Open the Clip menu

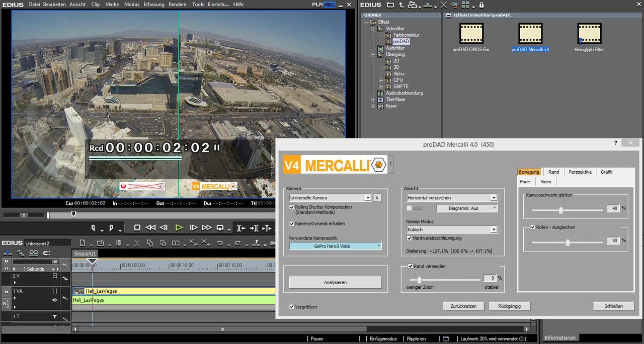pos(96,4)
